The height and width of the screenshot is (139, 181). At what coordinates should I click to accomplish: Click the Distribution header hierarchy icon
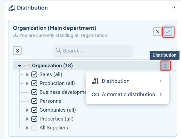pos(12,8)
